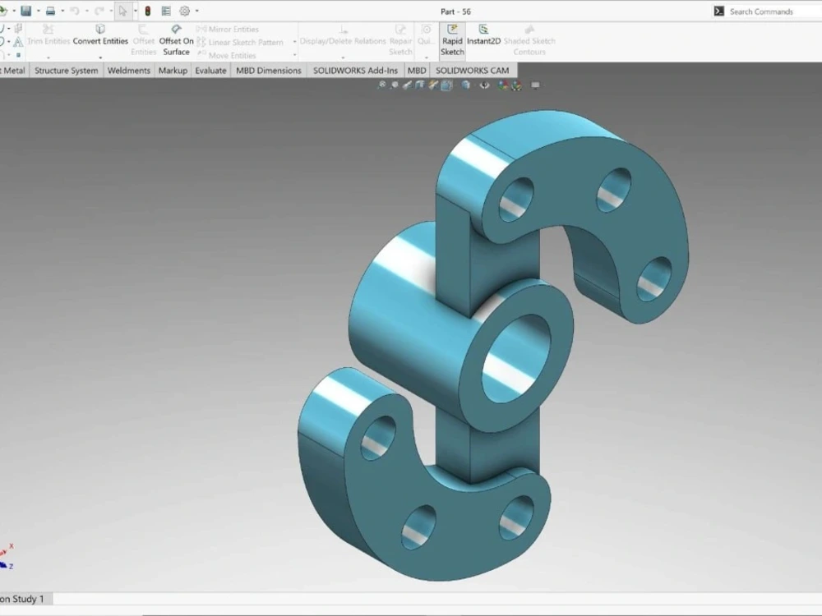Screen dimensions: 822x616
Task: Switch to the MBD Dimensions tab
Action: [x=269, y=70]
